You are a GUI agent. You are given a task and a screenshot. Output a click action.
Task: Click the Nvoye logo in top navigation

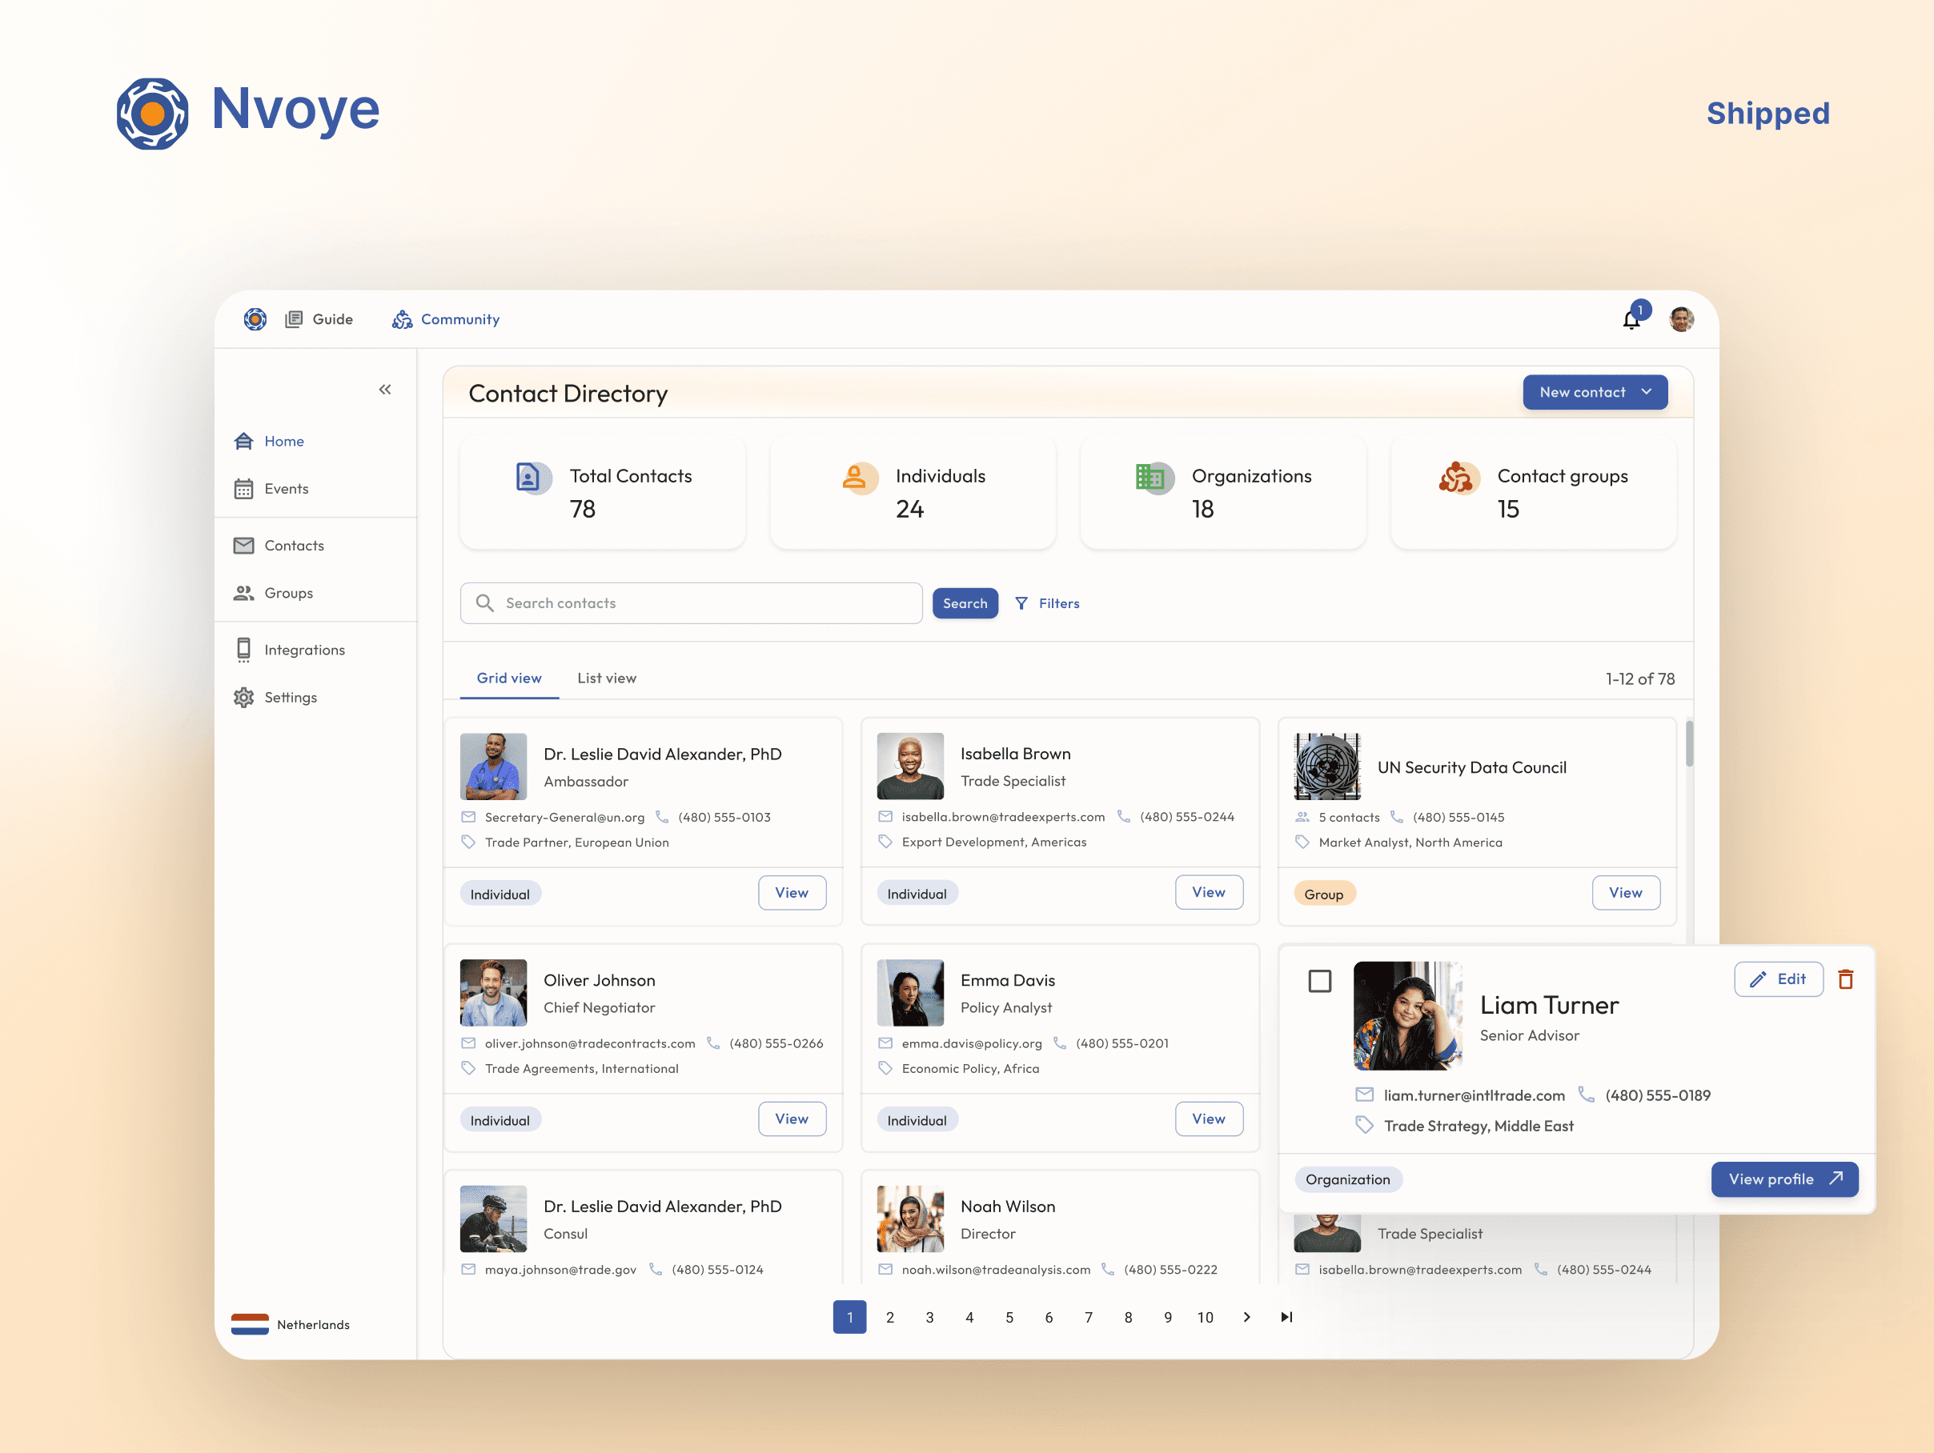[x=255, y=320]
